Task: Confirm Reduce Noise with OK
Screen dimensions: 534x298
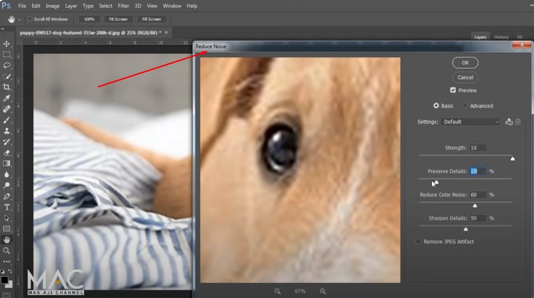Action: [x=465, y=63]
